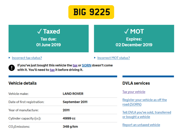Open Incorrect MOT status? link

[113, 58]
